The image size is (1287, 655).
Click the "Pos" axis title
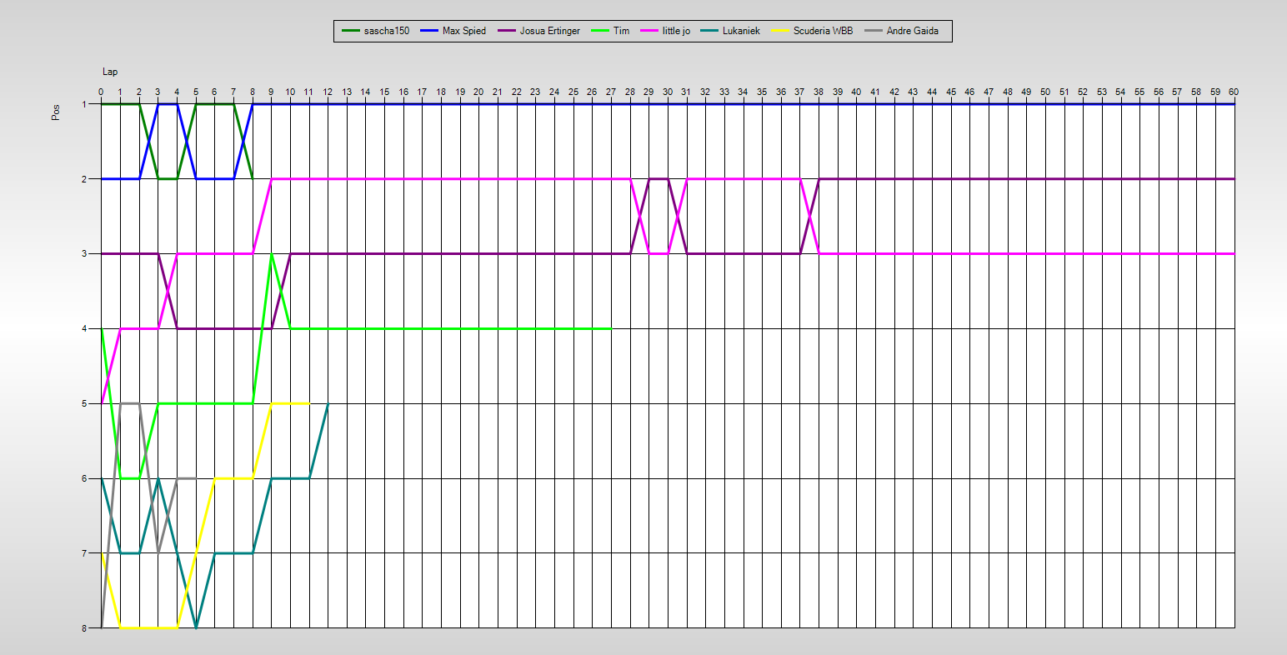point(56,112)
